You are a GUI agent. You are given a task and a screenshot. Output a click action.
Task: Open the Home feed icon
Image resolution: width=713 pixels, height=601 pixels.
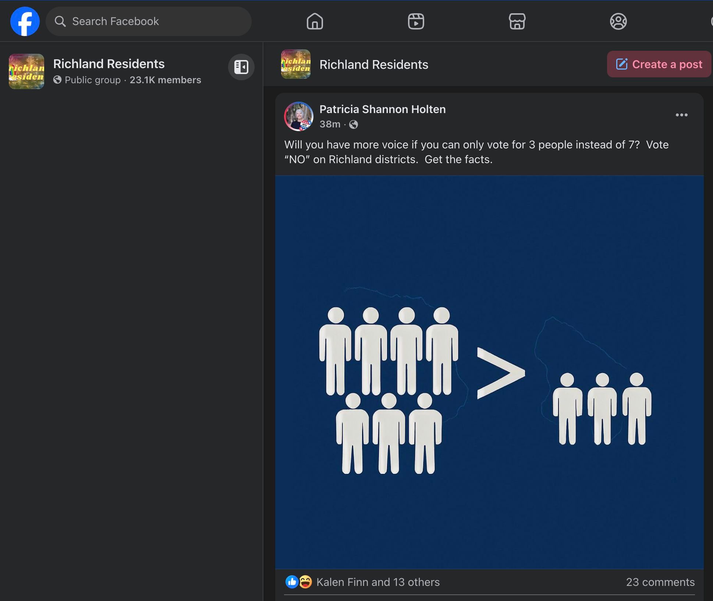[x=315, y=21]
